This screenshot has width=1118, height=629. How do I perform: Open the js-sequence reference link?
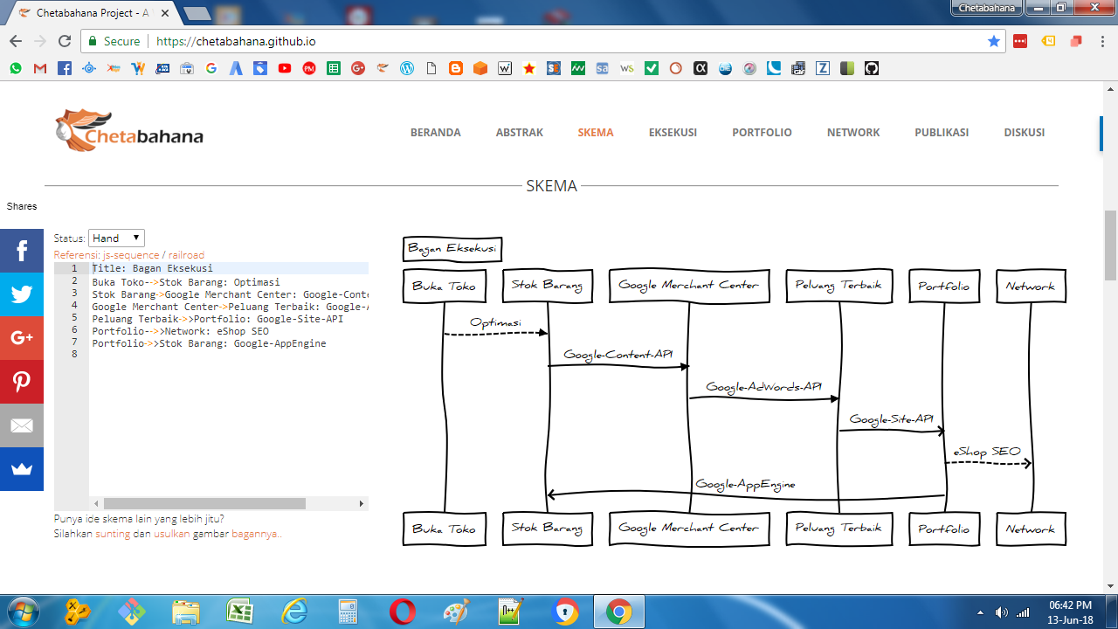click(131, 255)
